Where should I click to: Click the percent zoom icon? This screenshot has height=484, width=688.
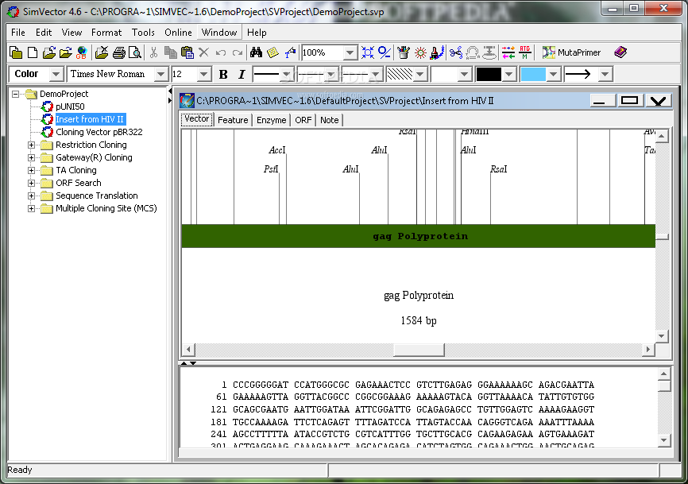(385, 52)
